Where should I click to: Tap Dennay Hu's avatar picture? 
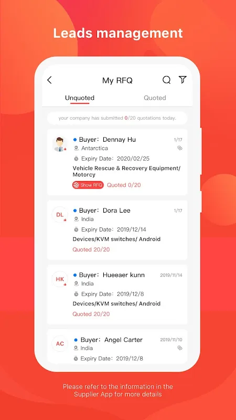[60, 144]
